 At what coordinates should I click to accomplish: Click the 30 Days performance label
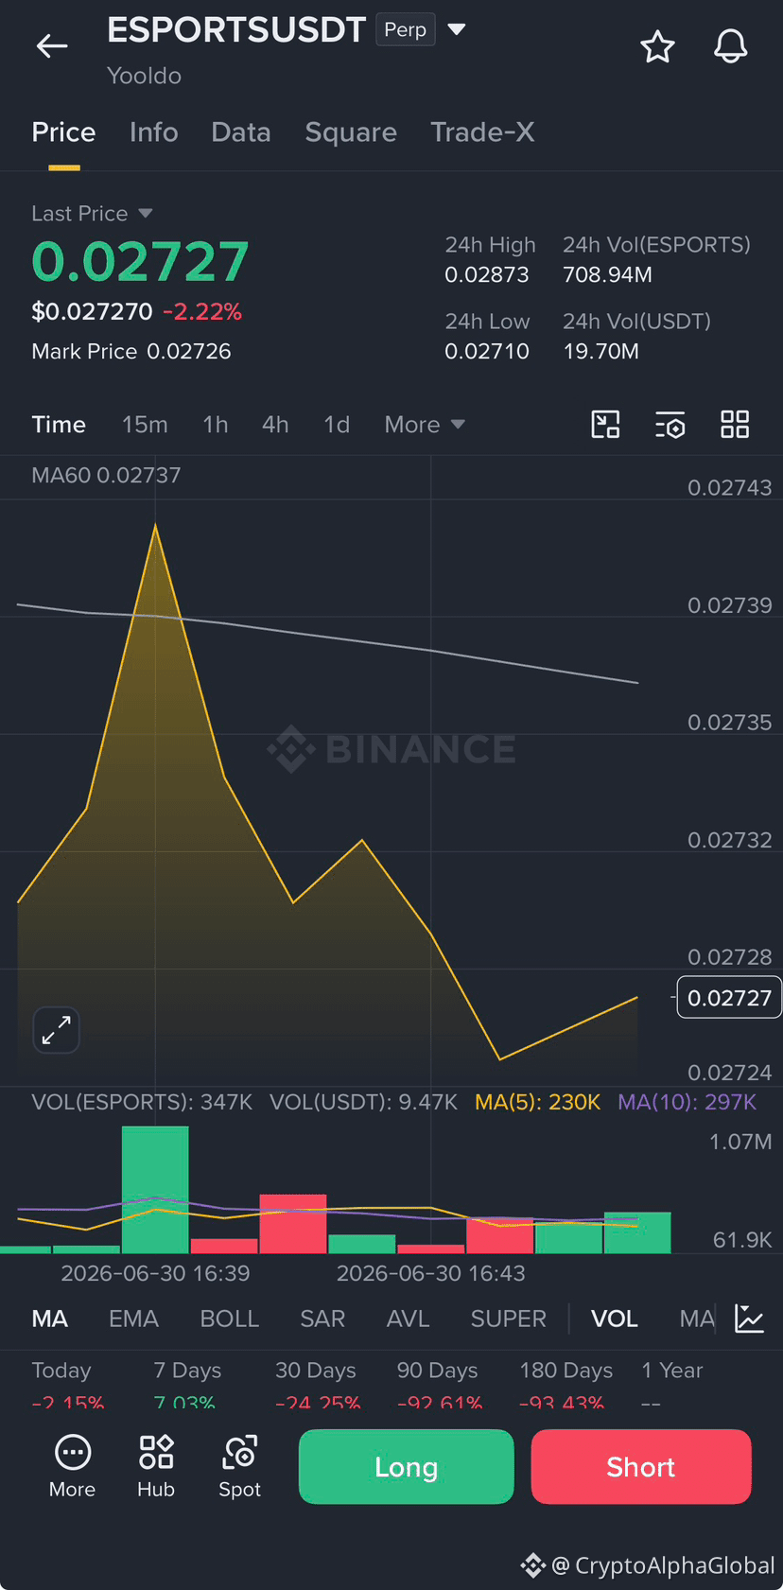pyautogui.click(x=316, y=1371)
